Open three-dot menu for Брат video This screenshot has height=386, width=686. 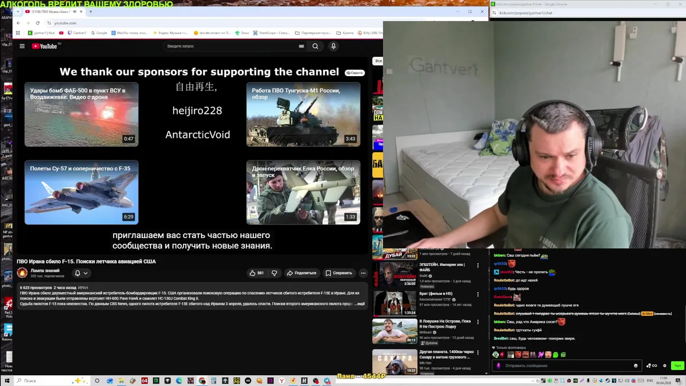point(478,294)
